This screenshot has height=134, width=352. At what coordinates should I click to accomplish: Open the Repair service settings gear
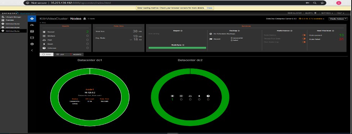pyautogui.click(x=181, y=31)
